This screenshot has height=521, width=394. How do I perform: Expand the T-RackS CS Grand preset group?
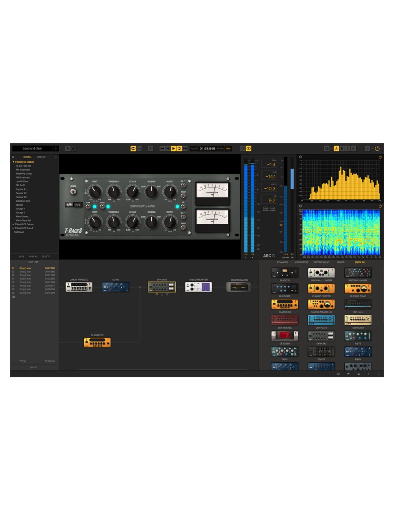tap(13, 228)
